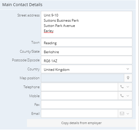Expand the Email options chevron
Viewport: 139px width, 131px height.
coord(128,114)
